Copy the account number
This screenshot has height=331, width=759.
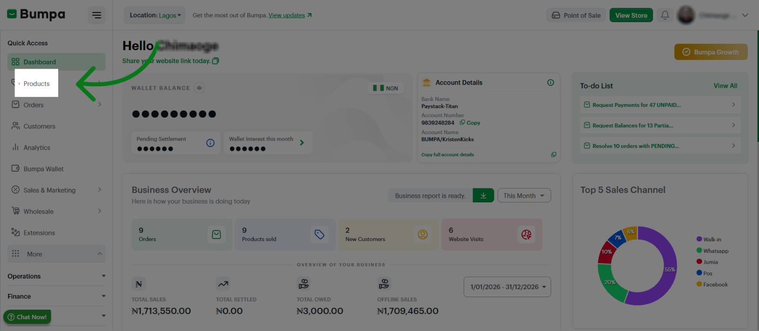pos(470,123)
